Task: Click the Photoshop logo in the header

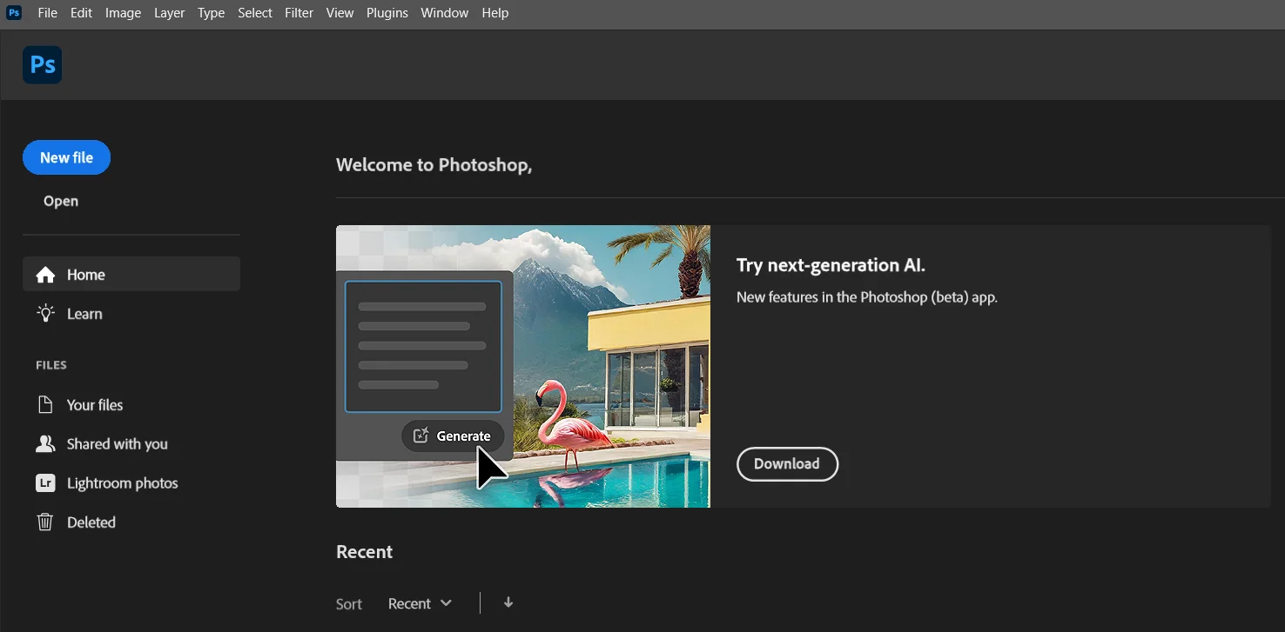Action: 43,65
